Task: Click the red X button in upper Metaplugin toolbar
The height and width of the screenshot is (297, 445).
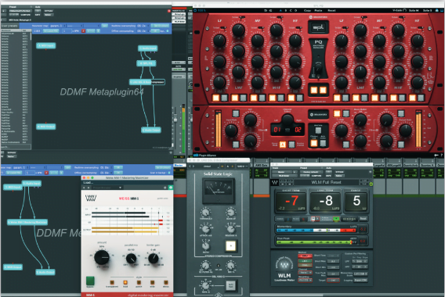Action: point(83,30)
